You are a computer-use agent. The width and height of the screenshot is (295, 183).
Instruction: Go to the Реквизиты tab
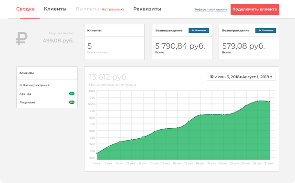point(147,9)
